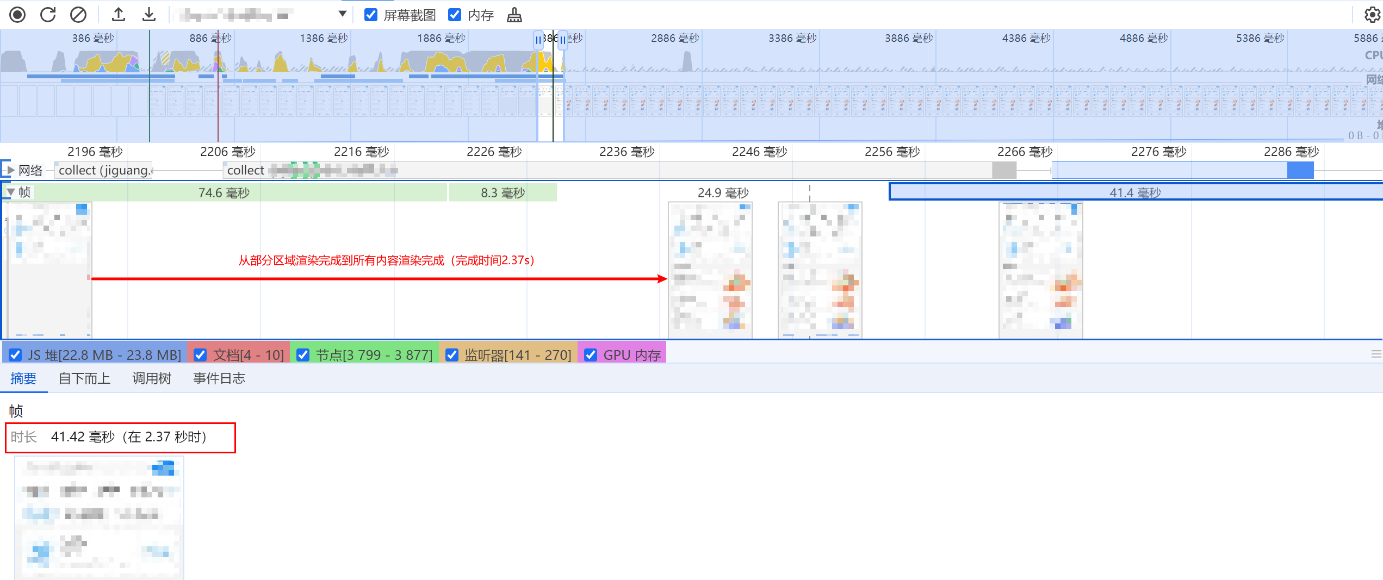Image resolution: width=1383 pixels, height=580 pixels.
Task: Click the collect (jiguang. network request
Action: [x=104, y=170]
